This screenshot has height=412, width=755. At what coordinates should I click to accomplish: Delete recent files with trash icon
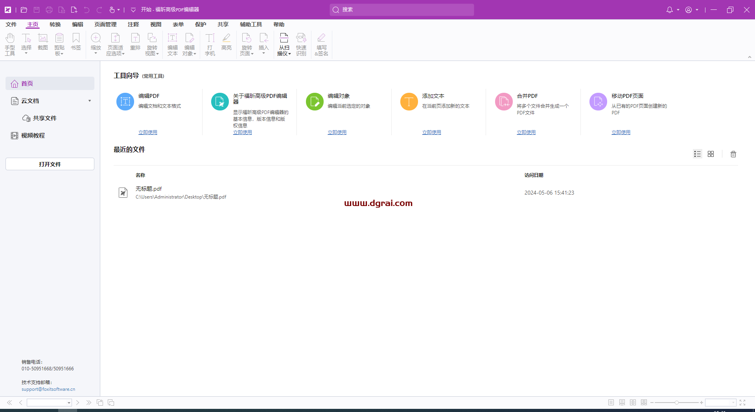(733, 154)
